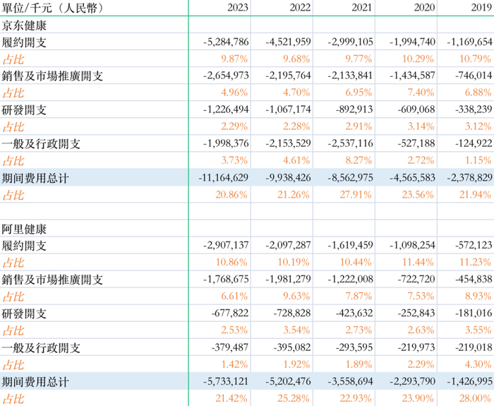Select the 京东健康 section label
The image size is (494, 406).
click(x=24, y=25)
